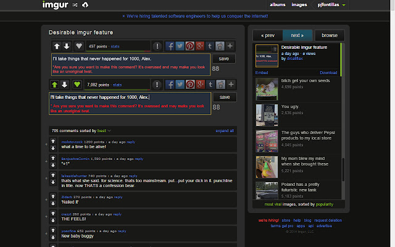
Task: Click the points bar under 7,082 points
Action: pyautogui.click(x=117, y=89)
